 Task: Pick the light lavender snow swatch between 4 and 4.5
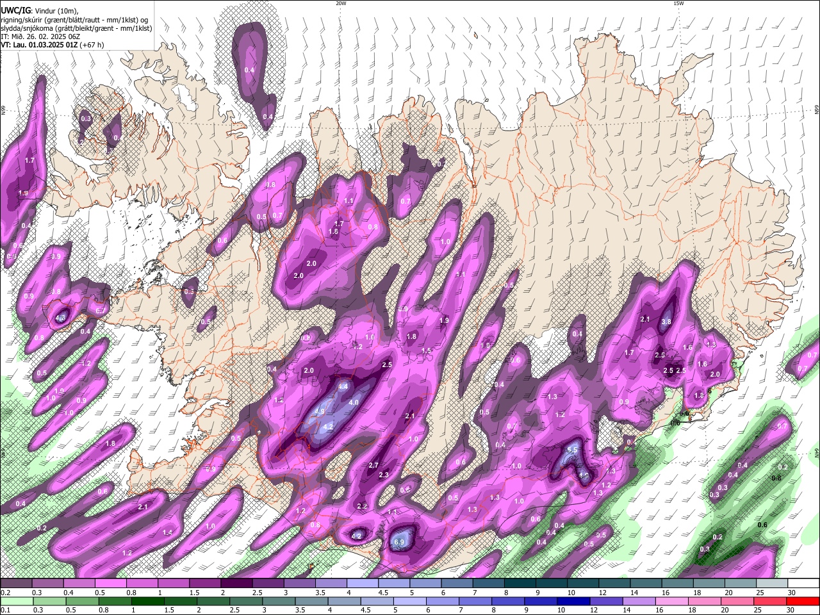pos(363,584)
